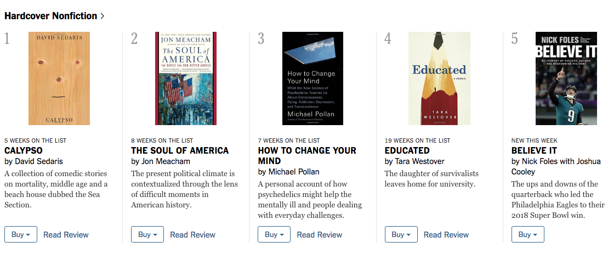
Task: Click the Calypso book cover
Action: tap(59, 78)
